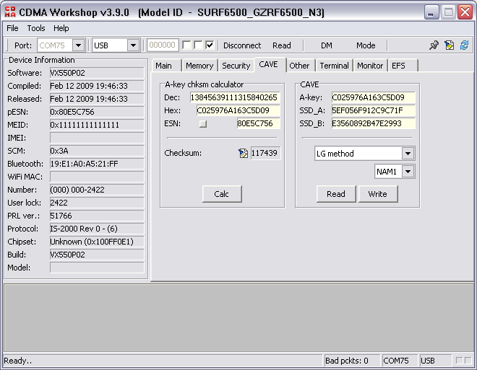Click the Mode toolbar button
This screenshot has height=370, width=477.
click(366, 45)
